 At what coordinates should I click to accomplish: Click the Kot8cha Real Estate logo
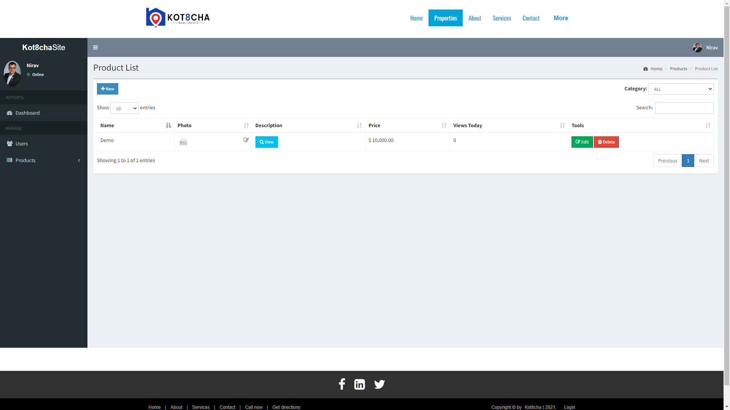point(178,18)
